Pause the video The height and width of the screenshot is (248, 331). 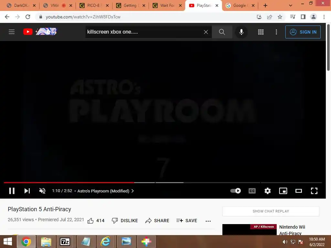[12, 191]
